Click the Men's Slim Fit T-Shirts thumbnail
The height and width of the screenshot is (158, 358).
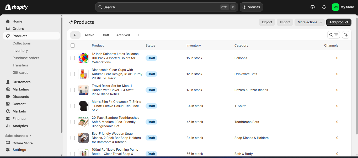tap(83, 106)
